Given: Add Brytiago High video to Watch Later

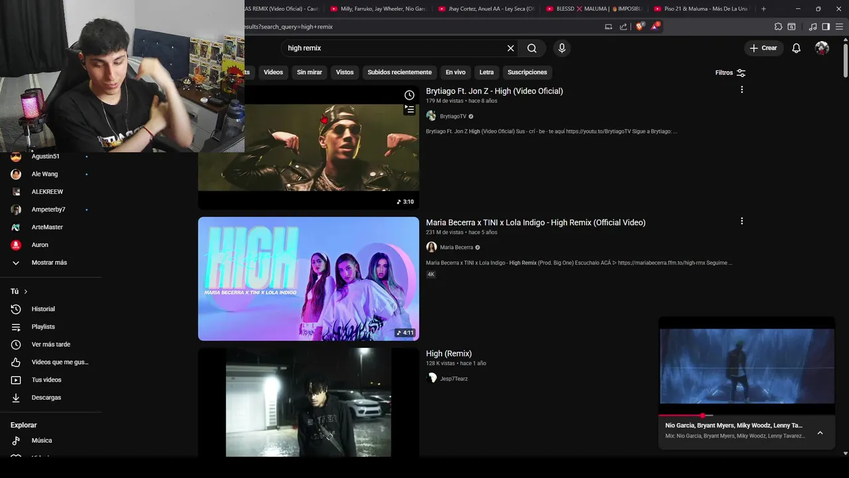Looking at the screenshot, I should tap(409, 95).
